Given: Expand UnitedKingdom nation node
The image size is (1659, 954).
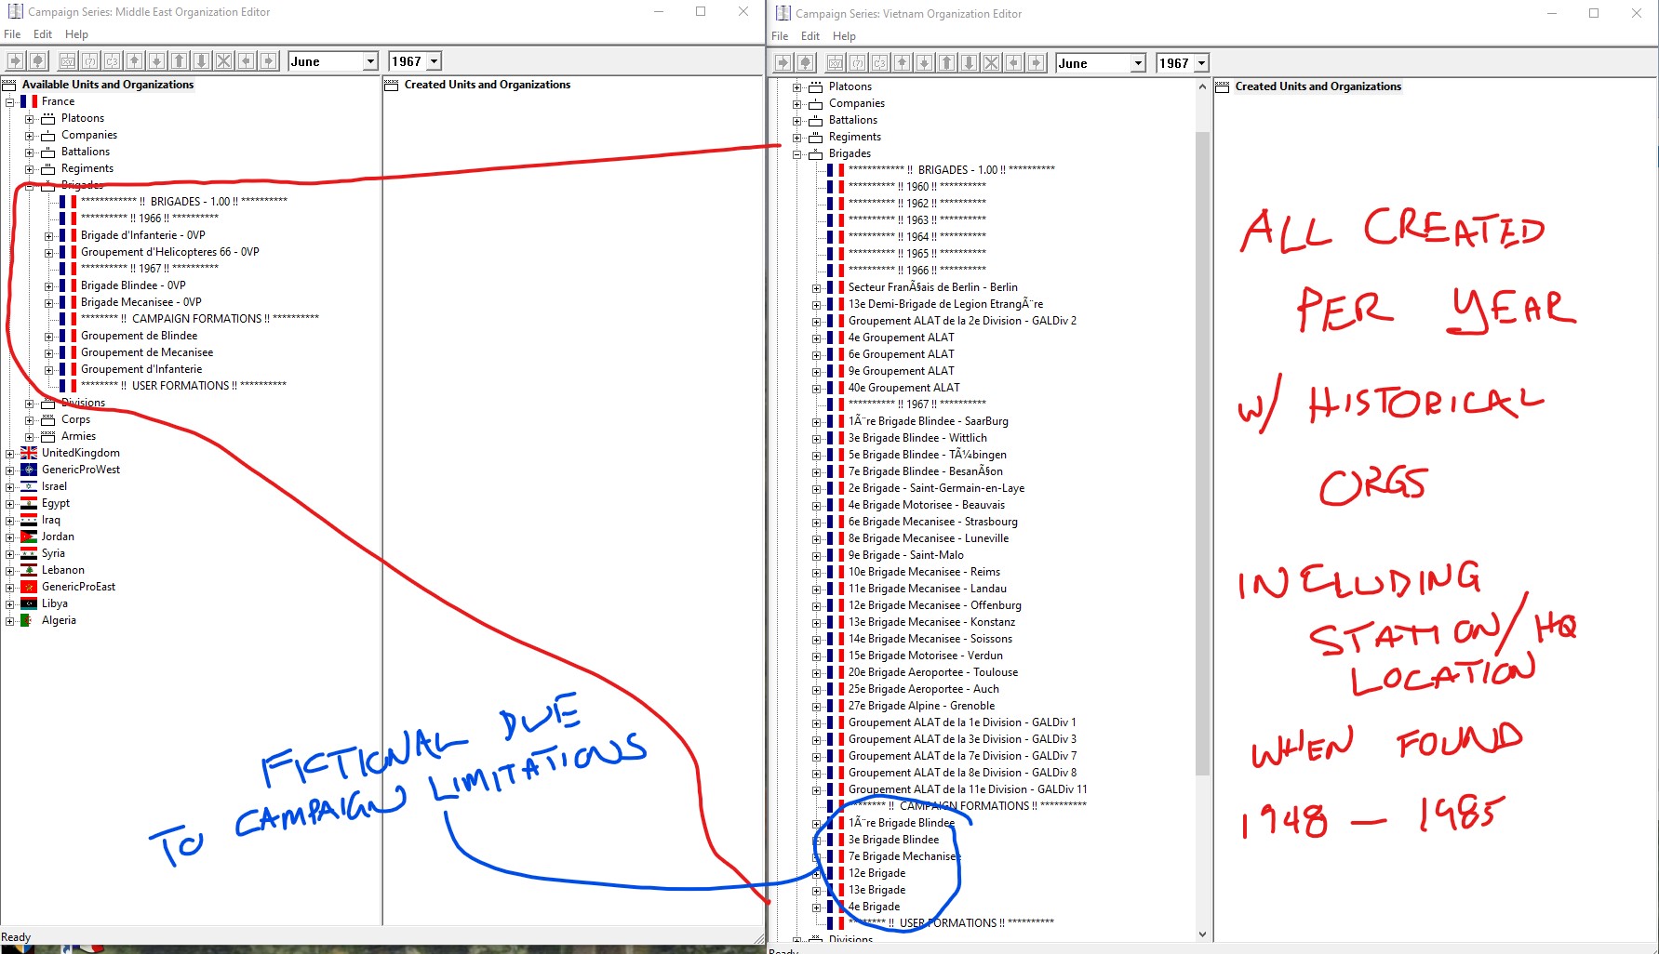Looking at the screenshot, I should point(9,453).
